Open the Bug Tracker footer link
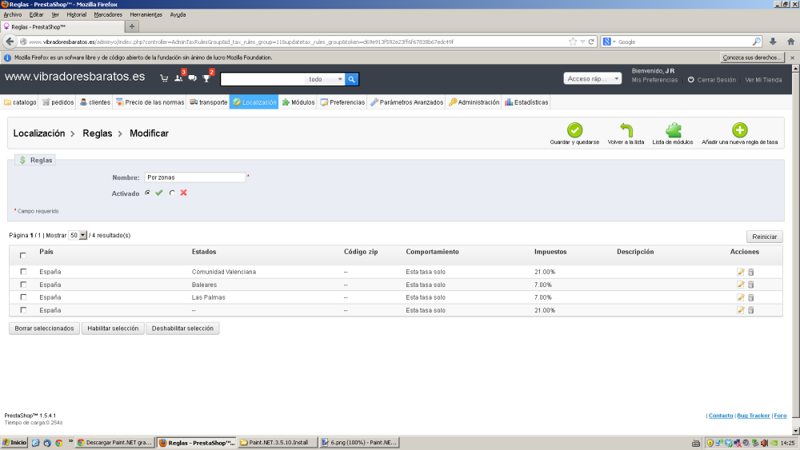800x450 pixels. 753,416
